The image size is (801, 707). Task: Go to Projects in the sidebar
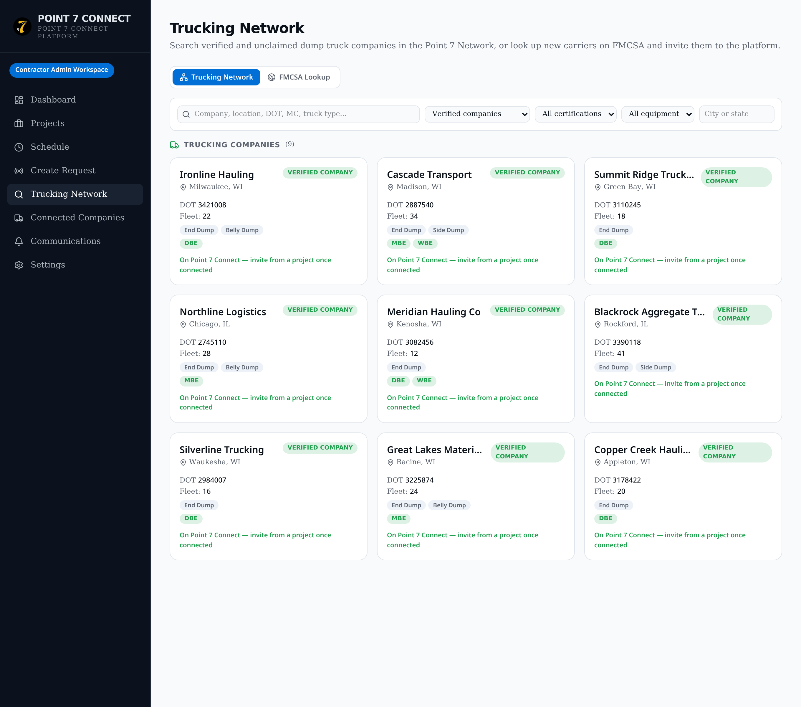coord(75,123)
